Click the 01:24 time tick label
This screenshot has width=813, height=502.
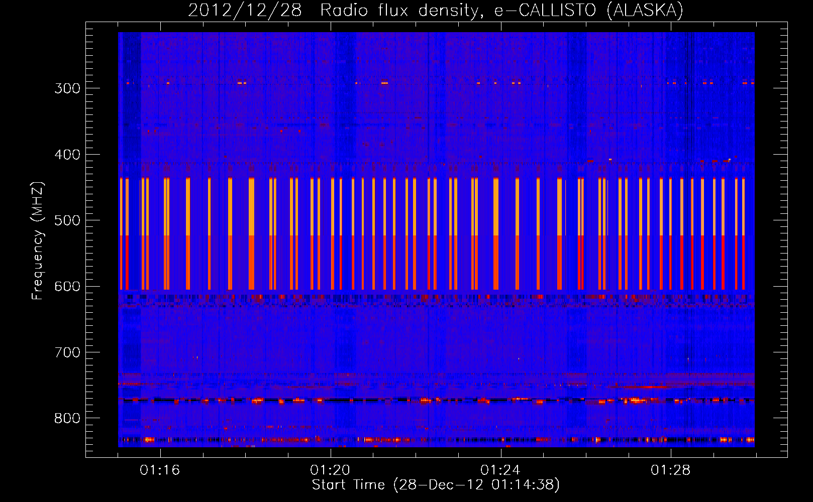(500, 470)
